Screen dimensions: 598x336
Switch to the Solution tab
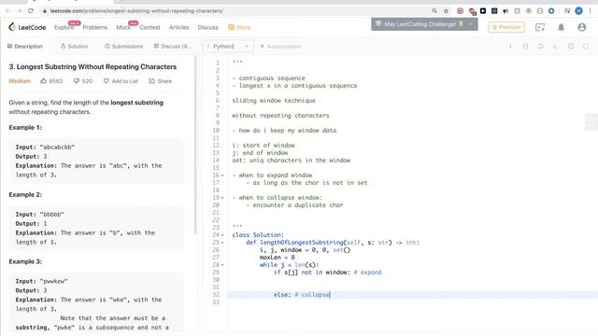click(75, 46)
